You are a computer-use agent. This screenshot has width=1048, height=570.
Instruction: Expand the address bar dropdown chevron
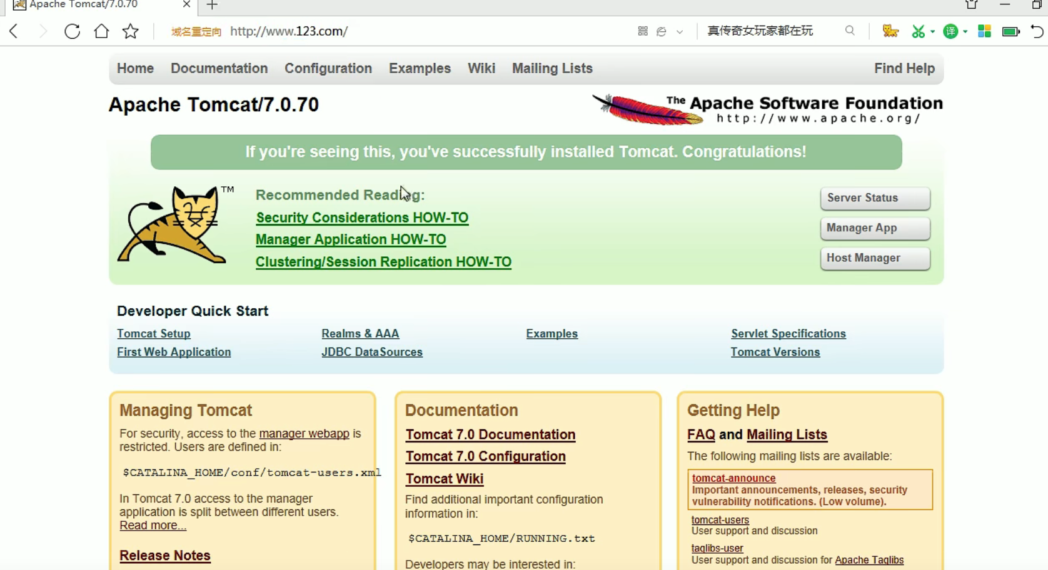pyautogui.click(x=680, y=32)
